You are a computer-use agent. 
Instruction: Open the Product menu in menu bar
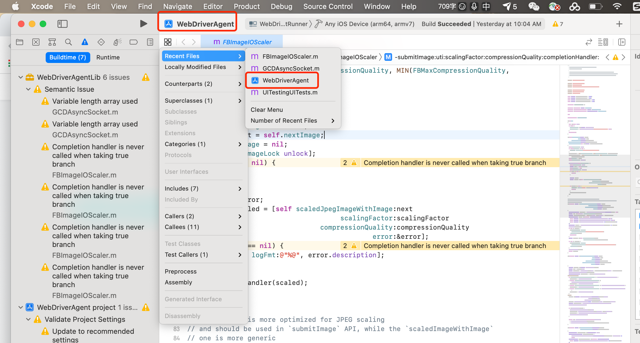[247, 7]
